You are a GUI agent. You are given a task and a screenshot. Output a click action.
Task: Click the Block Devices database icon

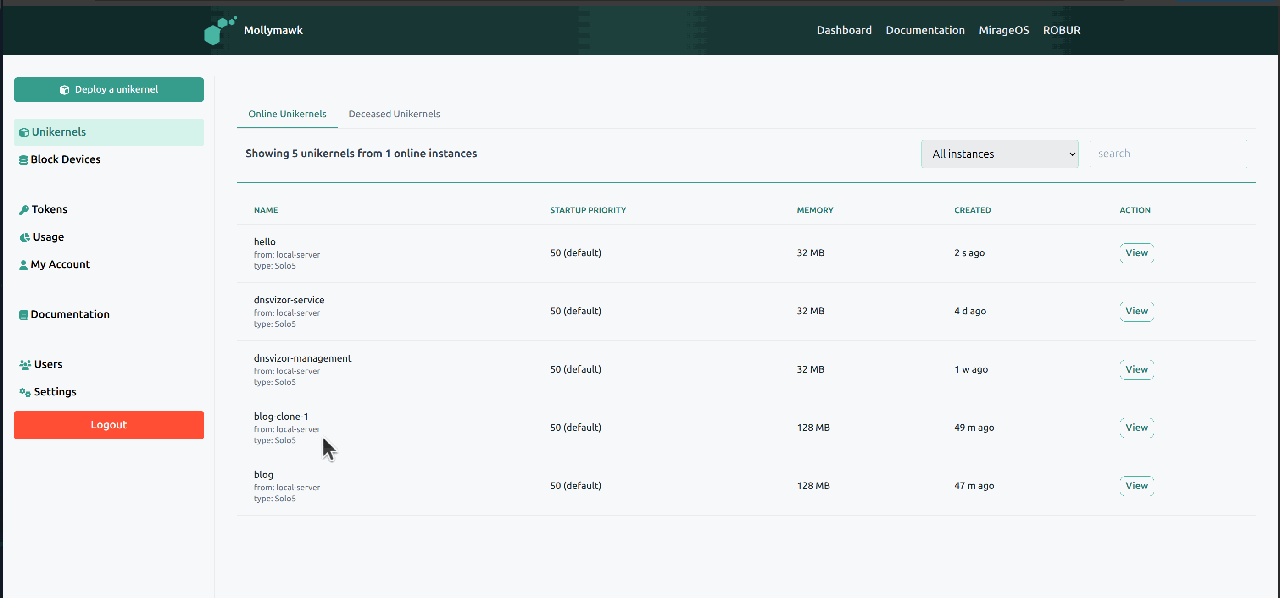tap(23, 160)
